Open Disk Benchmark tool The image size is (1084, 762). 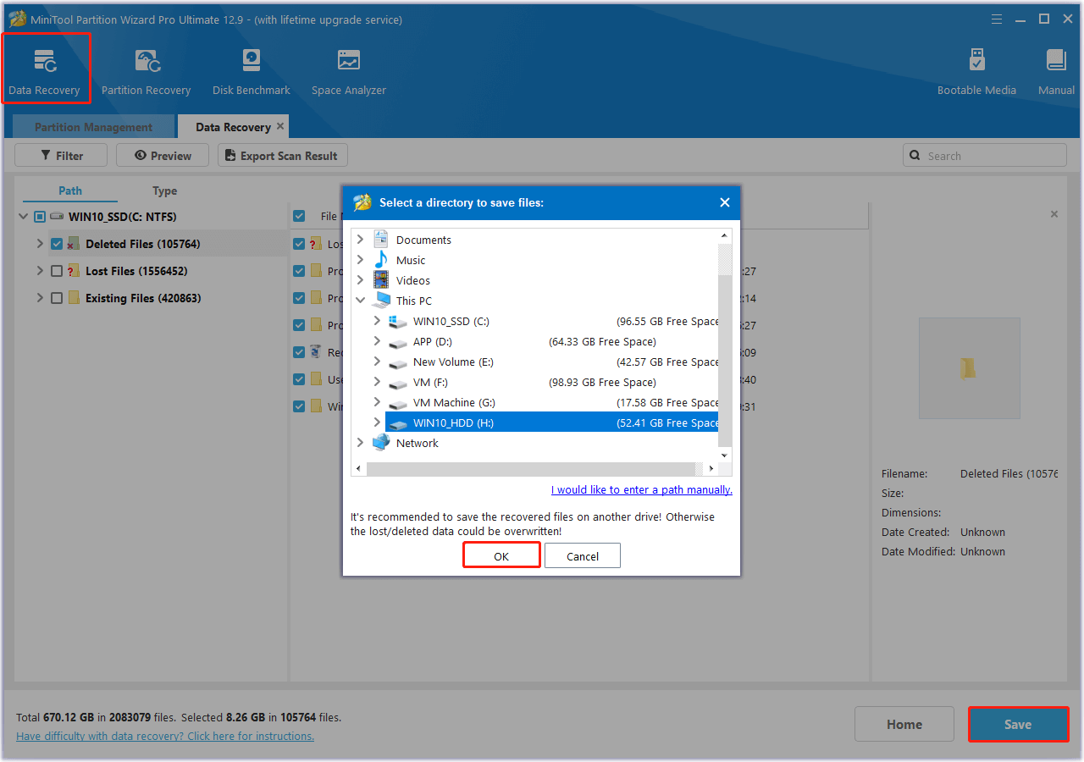click(251, 71)
